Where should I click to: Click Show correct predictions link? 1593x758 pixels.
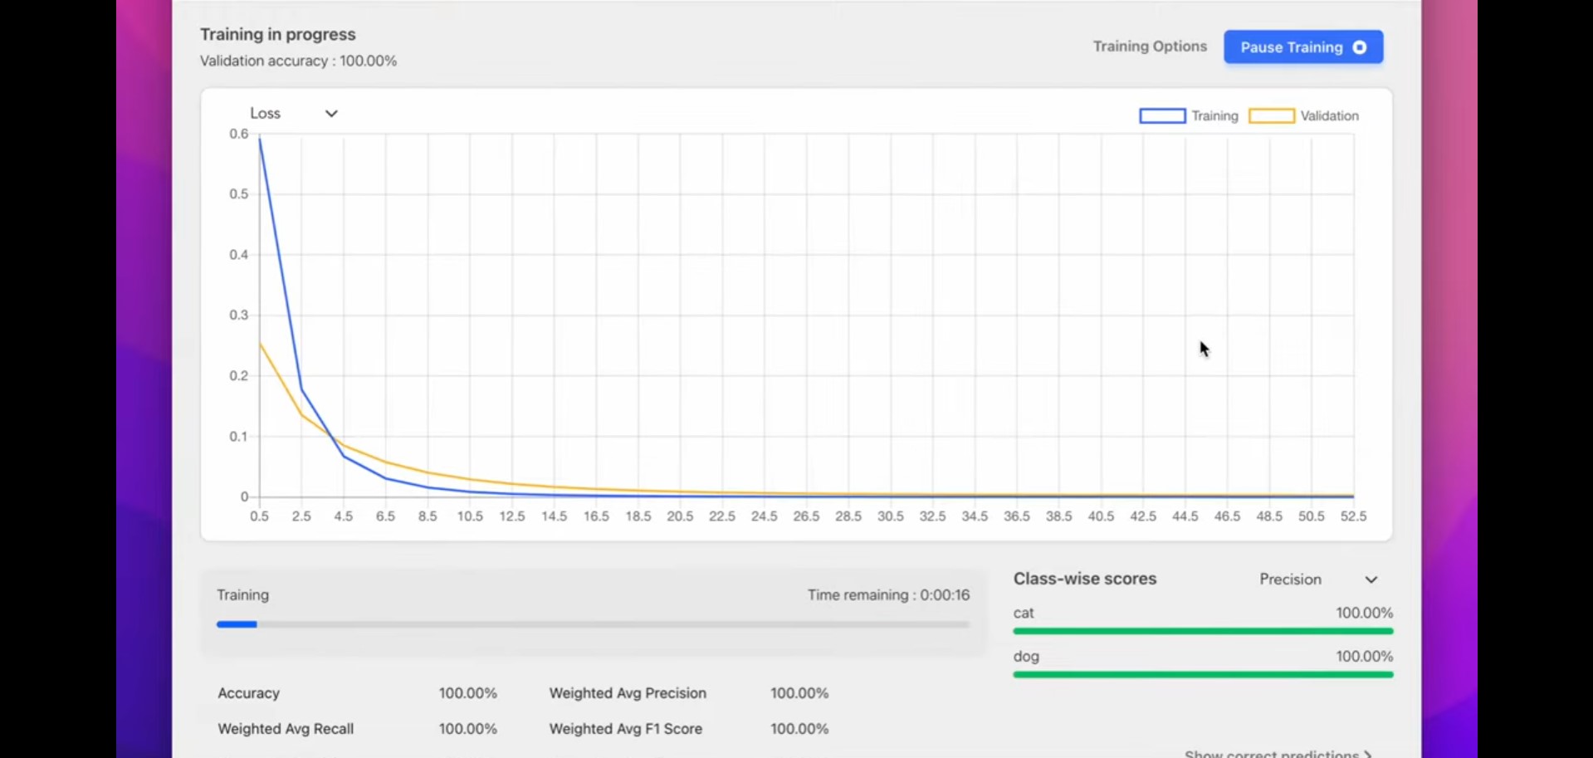[1272, 754]
